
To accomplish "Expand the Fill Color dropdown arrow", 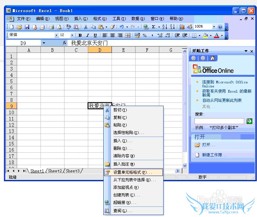I will pos(211,35).
